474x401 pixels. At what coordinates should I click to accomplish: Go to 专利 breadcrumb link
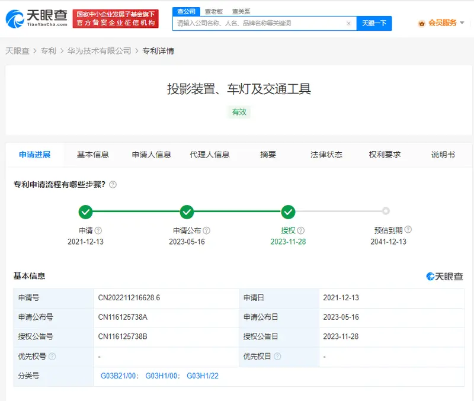click(49, 51)
